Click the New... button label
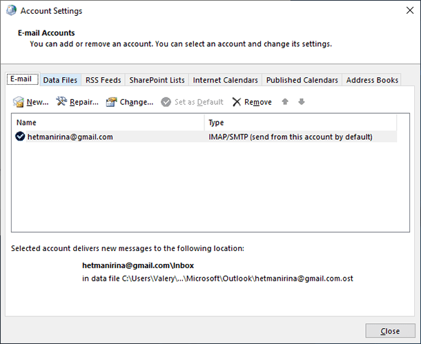Viewport: 421px width, 344px height. 37,102
